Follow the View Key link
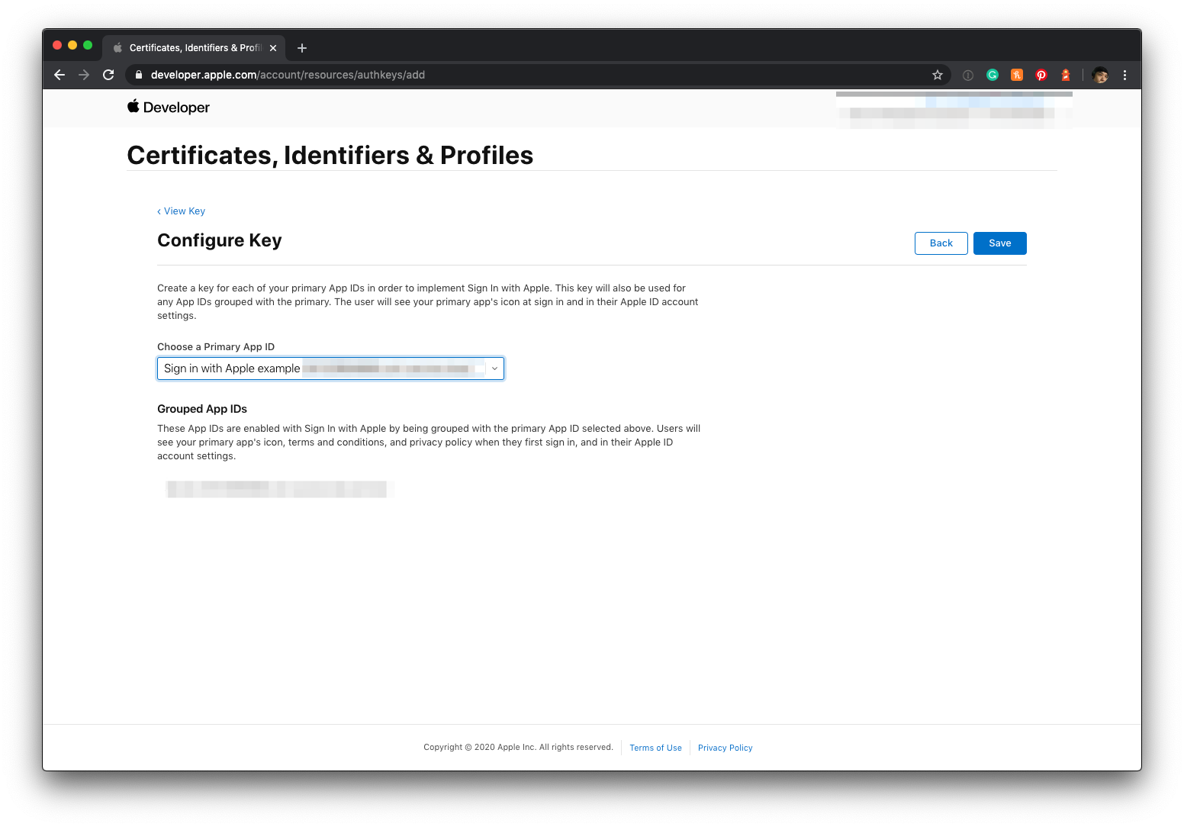This screenshot has width=1184, height=827. click(182, 211)
